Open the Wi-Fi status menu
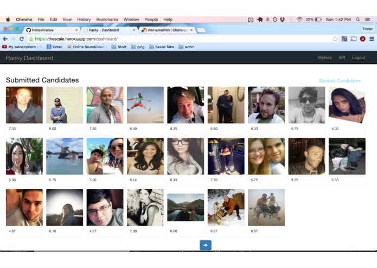 (x=299, y=20)
